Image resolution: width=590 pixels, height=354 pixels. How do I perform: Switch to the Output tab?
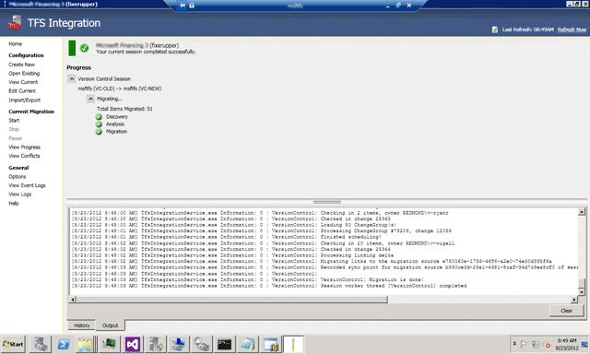[x=110, y=325]
